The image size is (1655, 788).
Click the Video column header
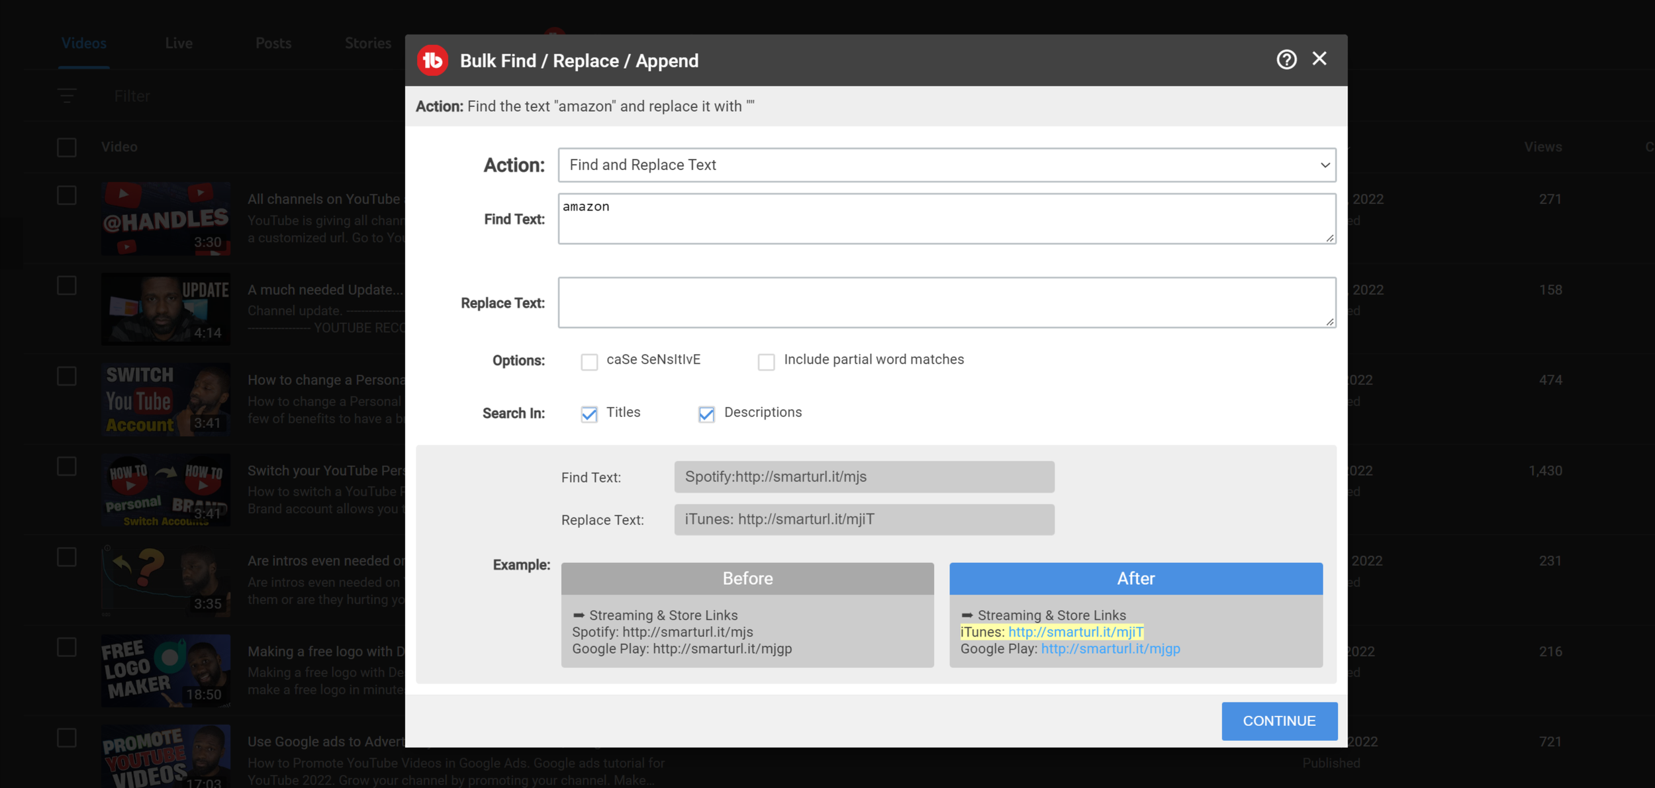119,147
